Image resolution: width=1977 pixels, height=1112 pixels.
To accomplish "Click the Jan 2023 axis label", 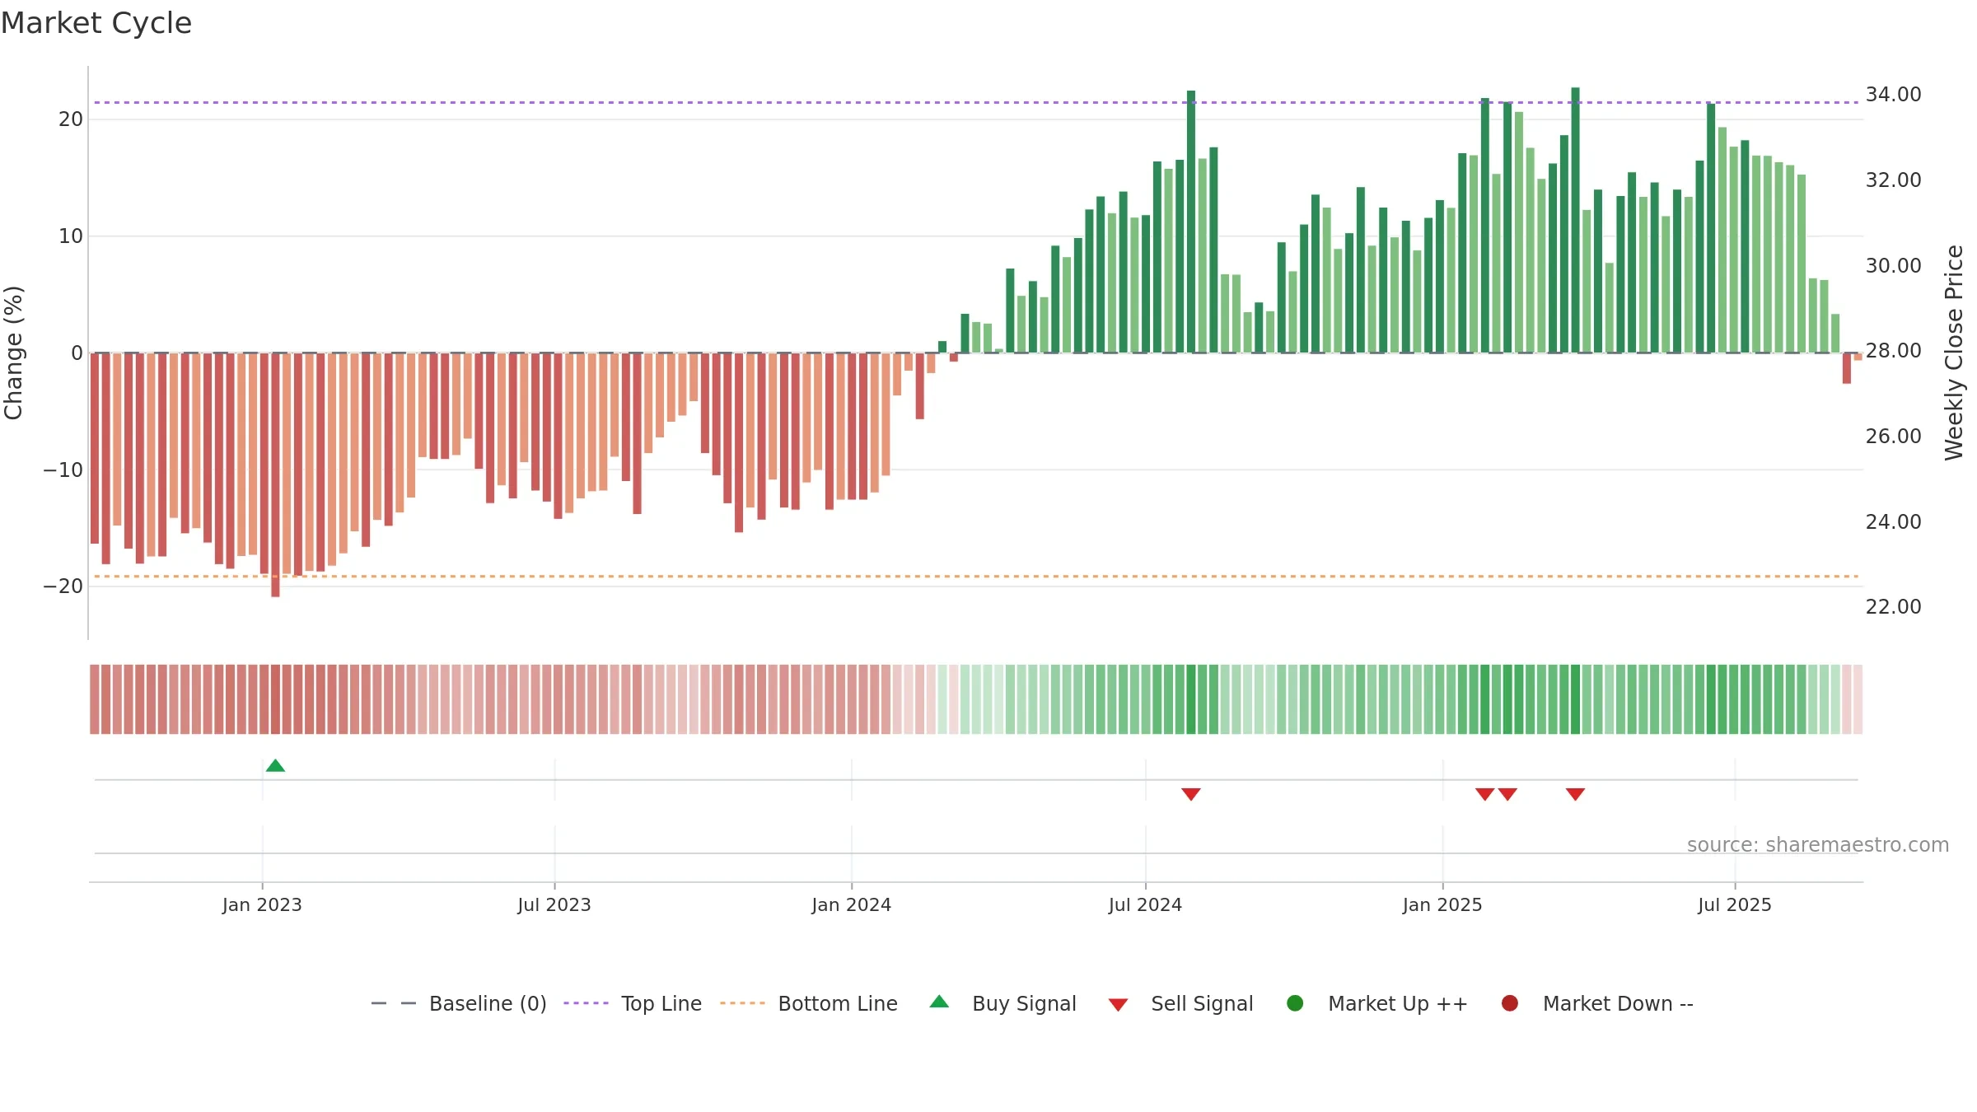I will coord(262,904).
